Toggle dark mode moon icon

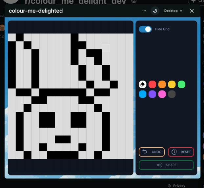155,11
